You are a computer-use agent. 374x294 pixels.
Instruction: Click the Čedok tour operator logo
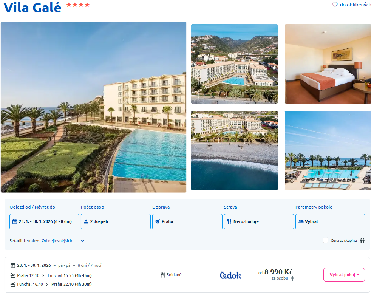(230, 275)
